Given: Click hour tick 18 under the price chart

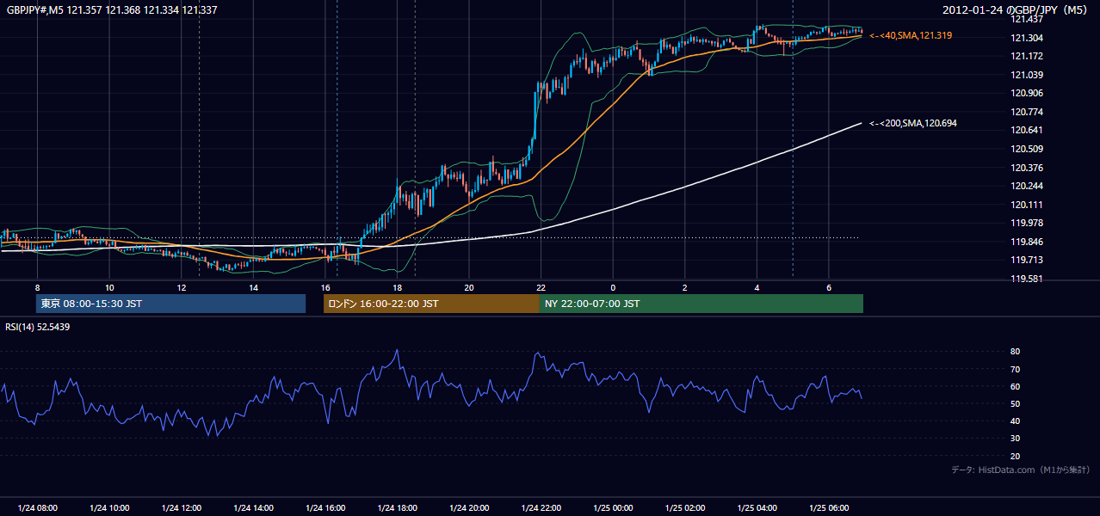Looking at the screenshot, I should [398, 287].
